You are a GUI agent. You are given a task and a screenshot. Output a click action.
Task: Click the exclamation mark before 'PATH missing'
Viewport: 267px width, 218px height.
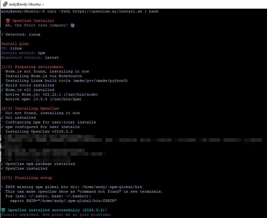pos(2,187)
